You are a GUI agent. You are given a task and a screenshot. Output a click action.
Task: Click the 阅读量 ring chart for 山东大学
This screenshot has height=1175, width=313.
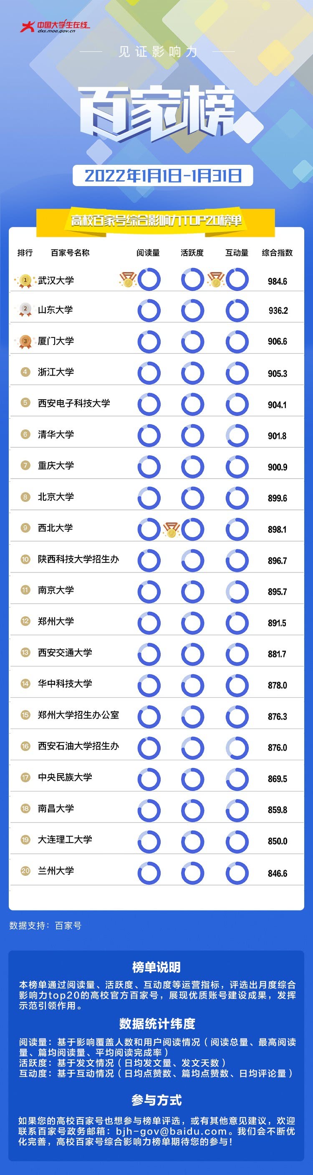click(x=149, y=310)
